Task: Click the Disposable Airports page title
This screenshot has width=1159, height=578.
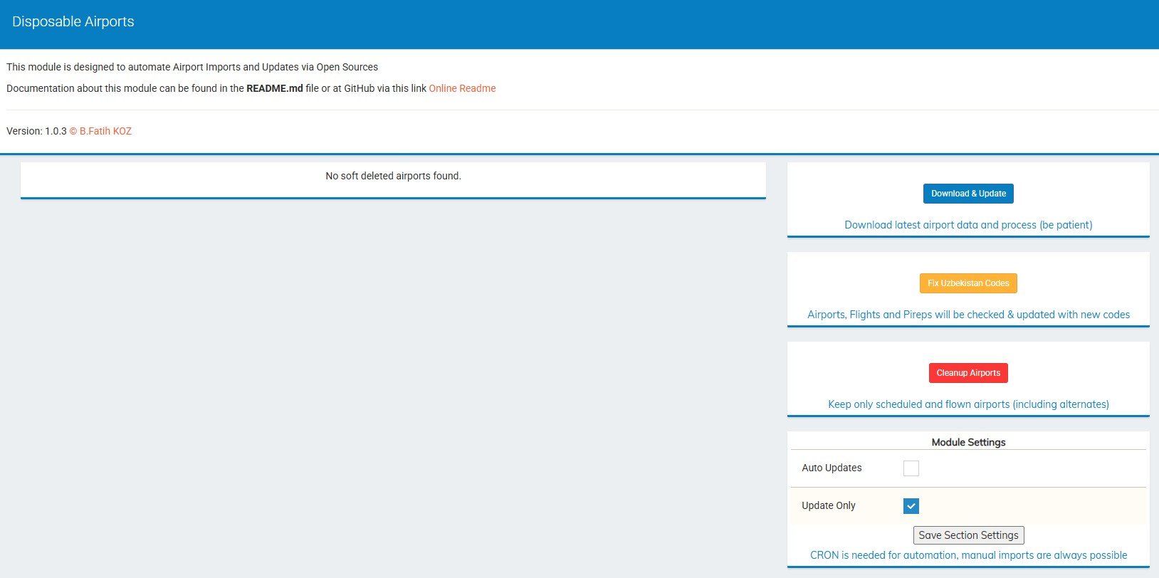Action: (73, 22)
